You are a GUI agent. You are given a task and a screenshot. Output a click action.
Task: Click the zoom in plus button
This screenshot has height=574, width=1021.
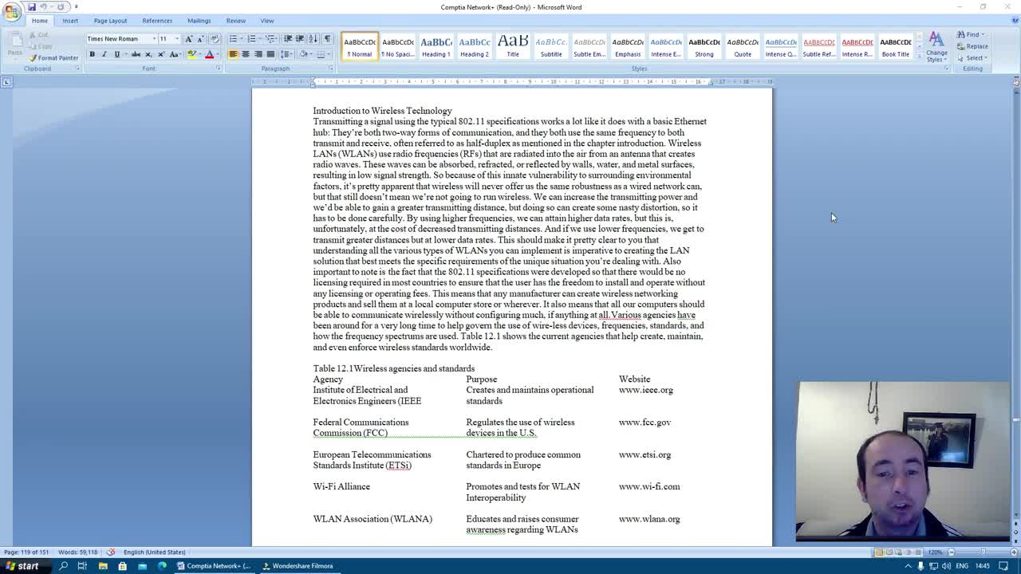pos(1012,552)
